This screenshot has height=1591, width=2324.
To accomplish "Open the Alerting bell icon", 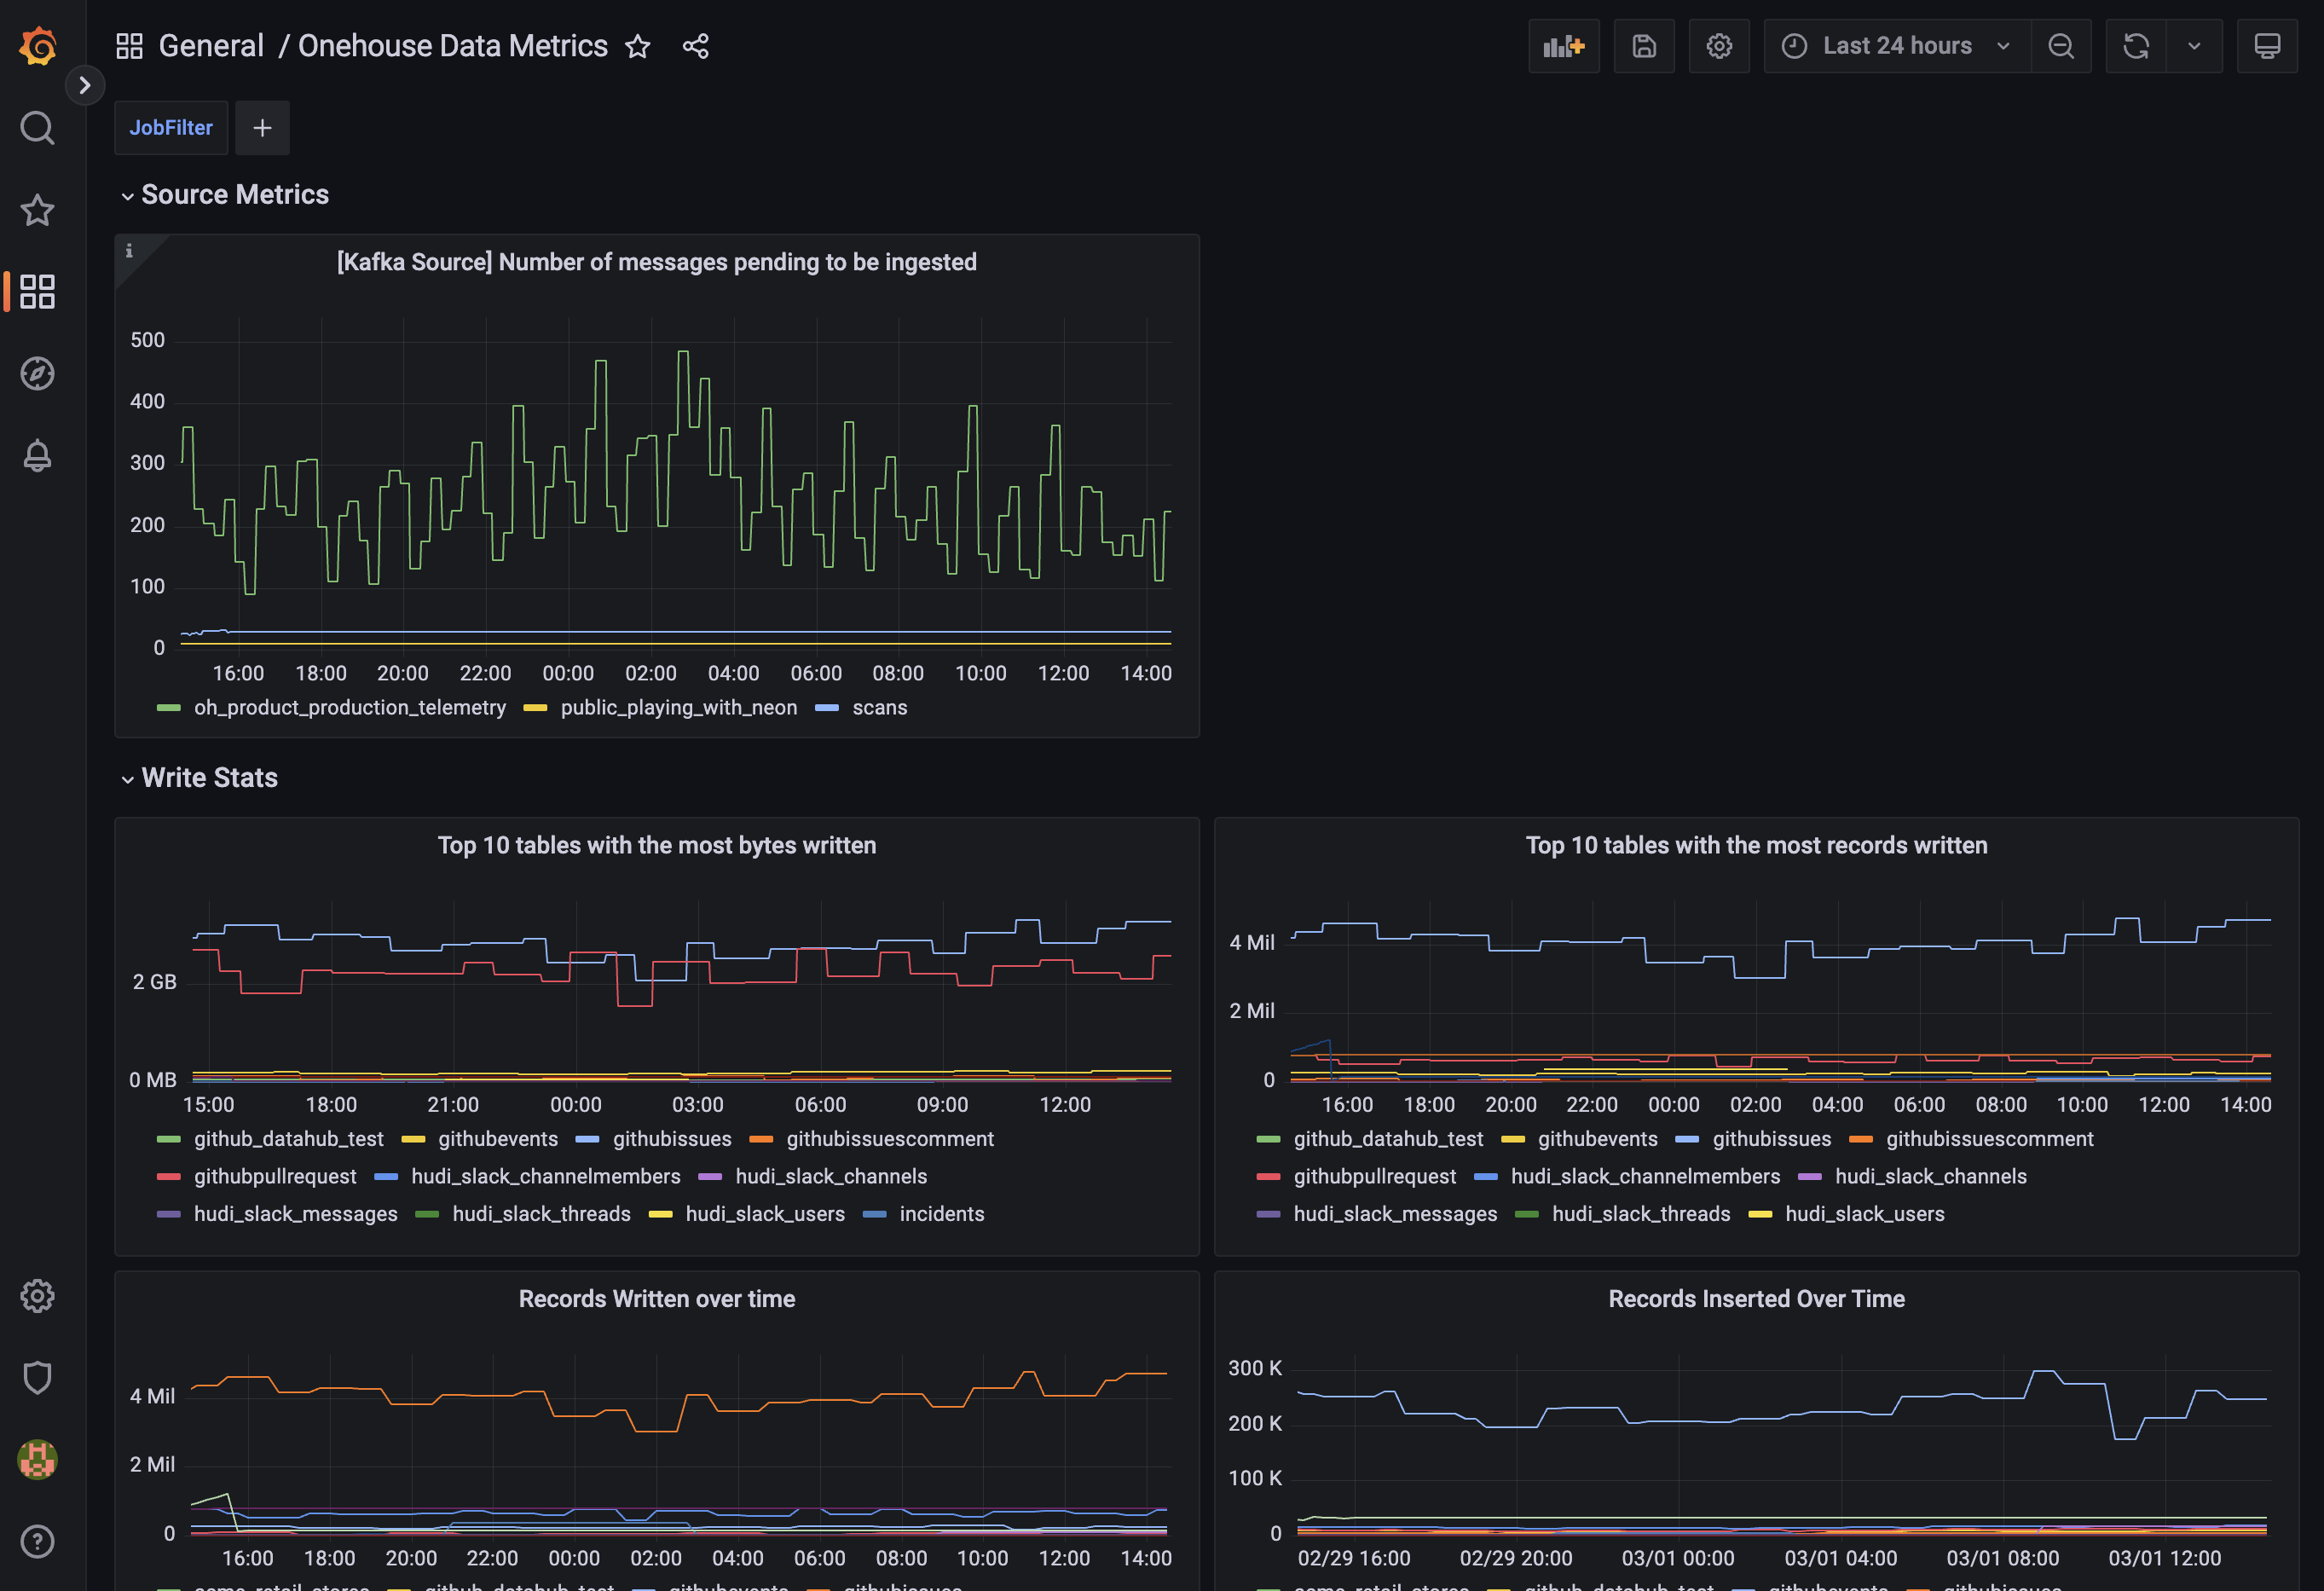I will tap(37, 456).
